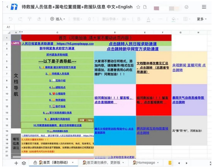Image resolution: width=216 pixels, height=168 pixels.
Task: Open the 插入 insert dropdown
Action: click(x=58, y=19)
